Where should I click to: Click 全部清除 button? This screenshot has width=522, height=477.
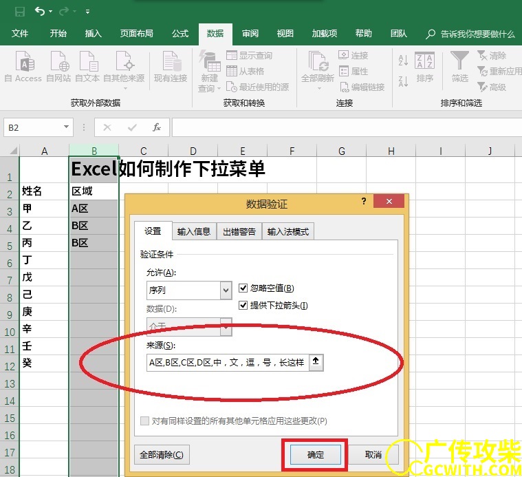[162, 455]
